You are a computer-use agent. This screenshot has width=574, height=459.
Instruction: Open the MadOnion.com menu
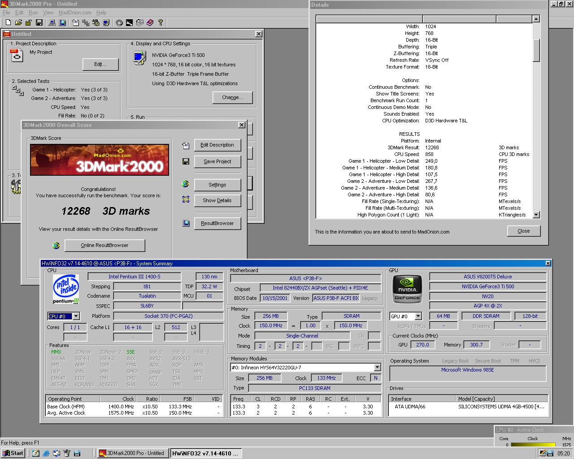click(x=75, y=13)
